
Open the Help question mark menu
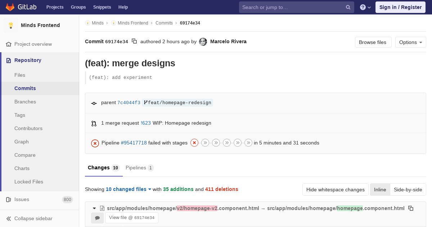pos(365,7)
